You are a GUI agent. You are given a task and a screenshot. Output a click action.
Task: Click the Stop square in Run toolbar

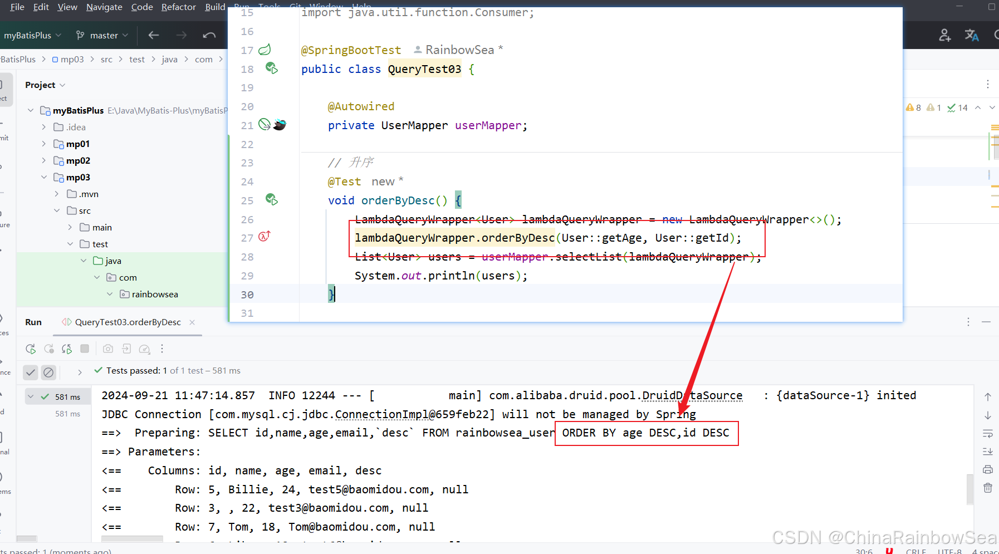85,349
